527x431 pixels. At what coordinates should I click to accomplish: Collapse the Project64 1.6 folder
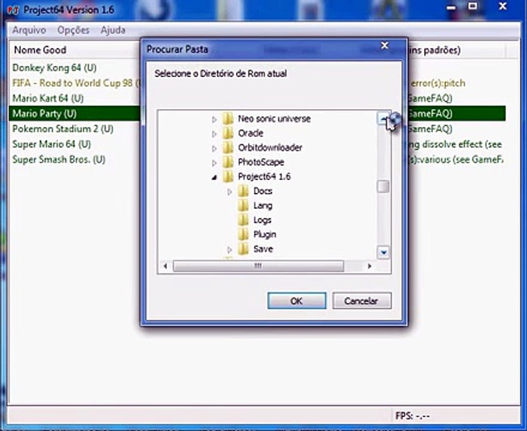[x=214, y=177]
